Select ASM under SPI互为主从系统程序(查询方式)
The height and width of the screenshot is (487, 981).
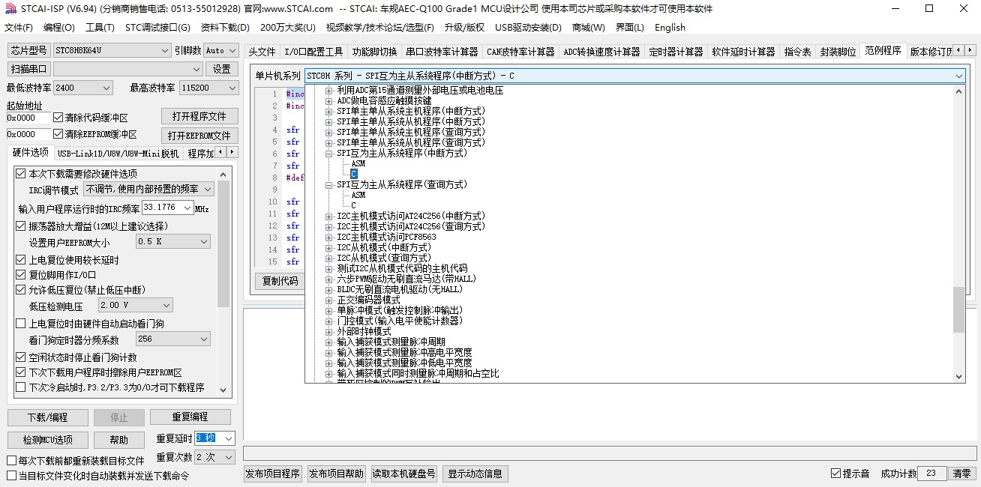tap(358, 195)
